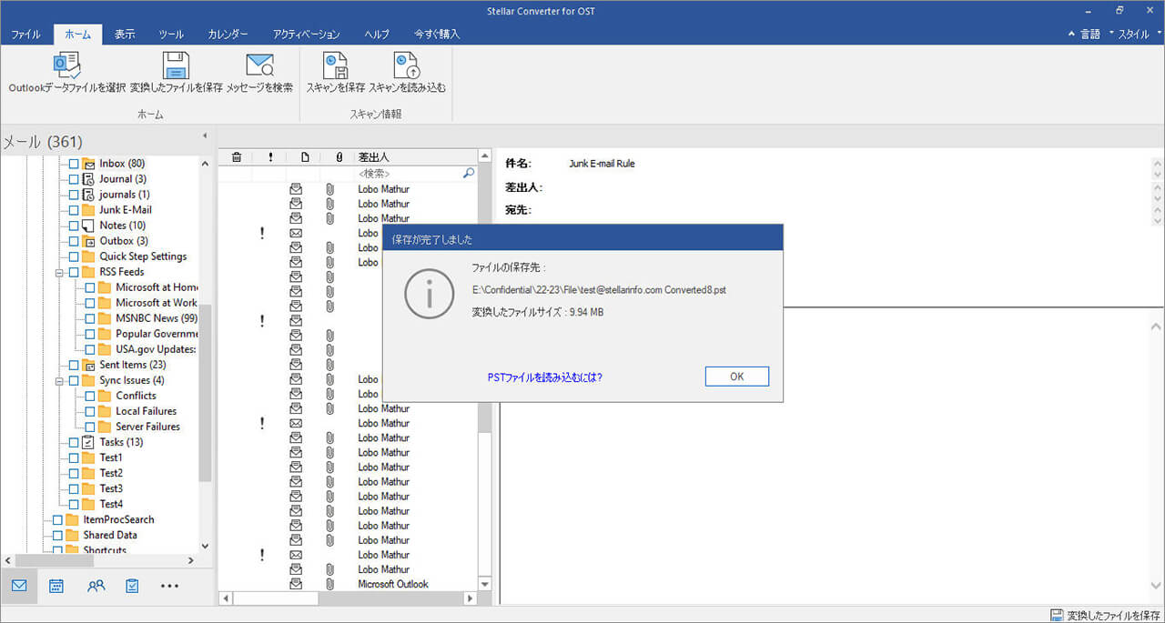Click envelope icon of Microsoft Outlook message row
Image resolution: width=1165 pixels, height=623 pixels.
coord(296,584)
